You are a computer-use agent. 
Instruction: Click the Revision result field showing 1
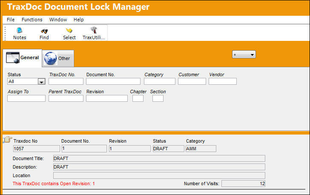[130, 149]
